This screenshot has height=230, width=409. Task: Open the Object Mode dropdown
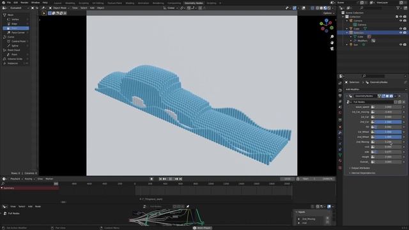pyautogui.click(x=59, y=8)
